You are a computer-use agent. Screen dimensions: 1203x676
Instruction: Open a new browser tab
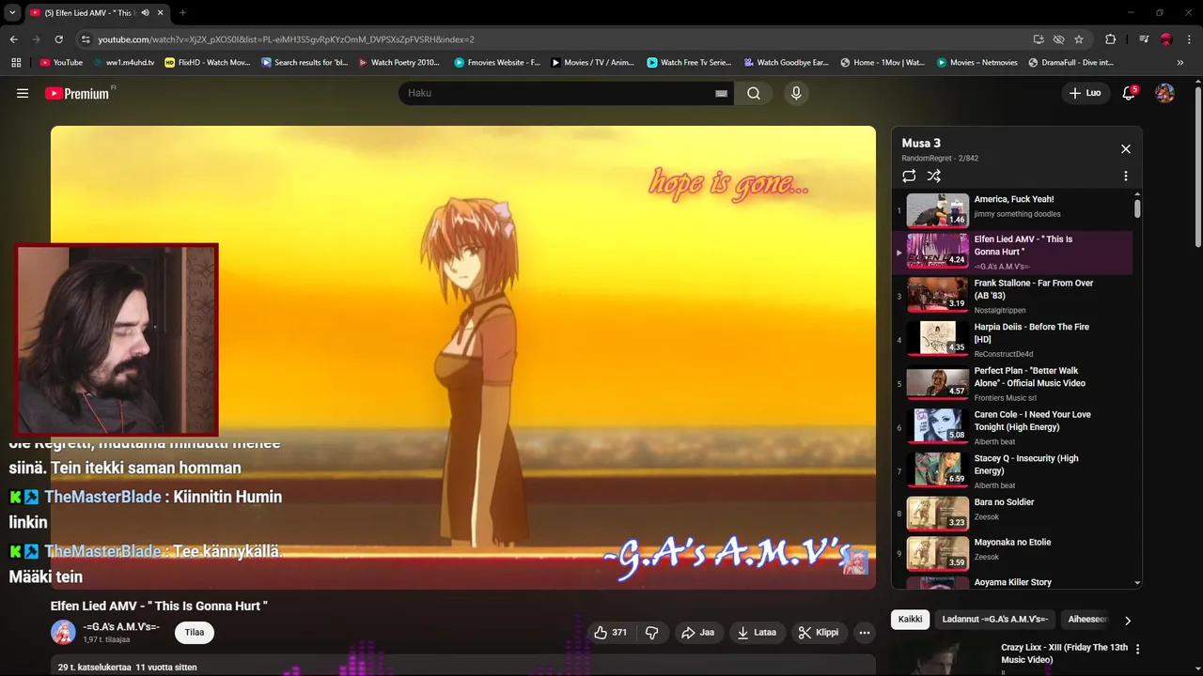pyautogui.click(x=182, y=12)
